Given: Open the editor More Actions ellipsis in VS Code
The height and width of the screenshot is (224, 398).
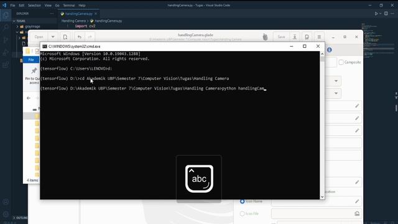Looking at the screenshot, I should pyautogui.click(x=392, y=14).
